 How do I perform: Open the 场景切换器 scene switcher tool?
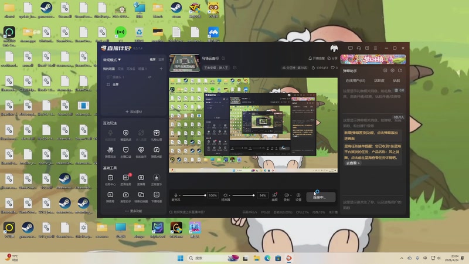click(x=141, y=197)
